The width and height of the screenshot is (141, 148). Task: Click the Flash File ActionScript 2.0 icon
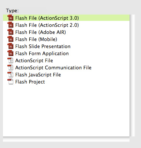(x=10, y=25)
